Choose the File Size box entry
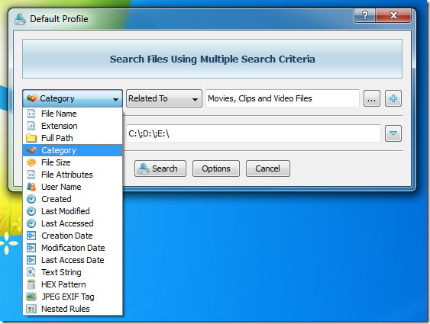The height and width of the screenshot is (324, 430). pyautogui.click(x=73, y=162)
